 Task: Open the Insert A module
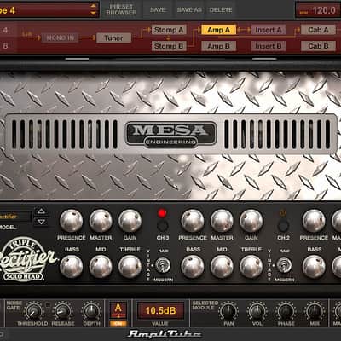pos(269,30)
